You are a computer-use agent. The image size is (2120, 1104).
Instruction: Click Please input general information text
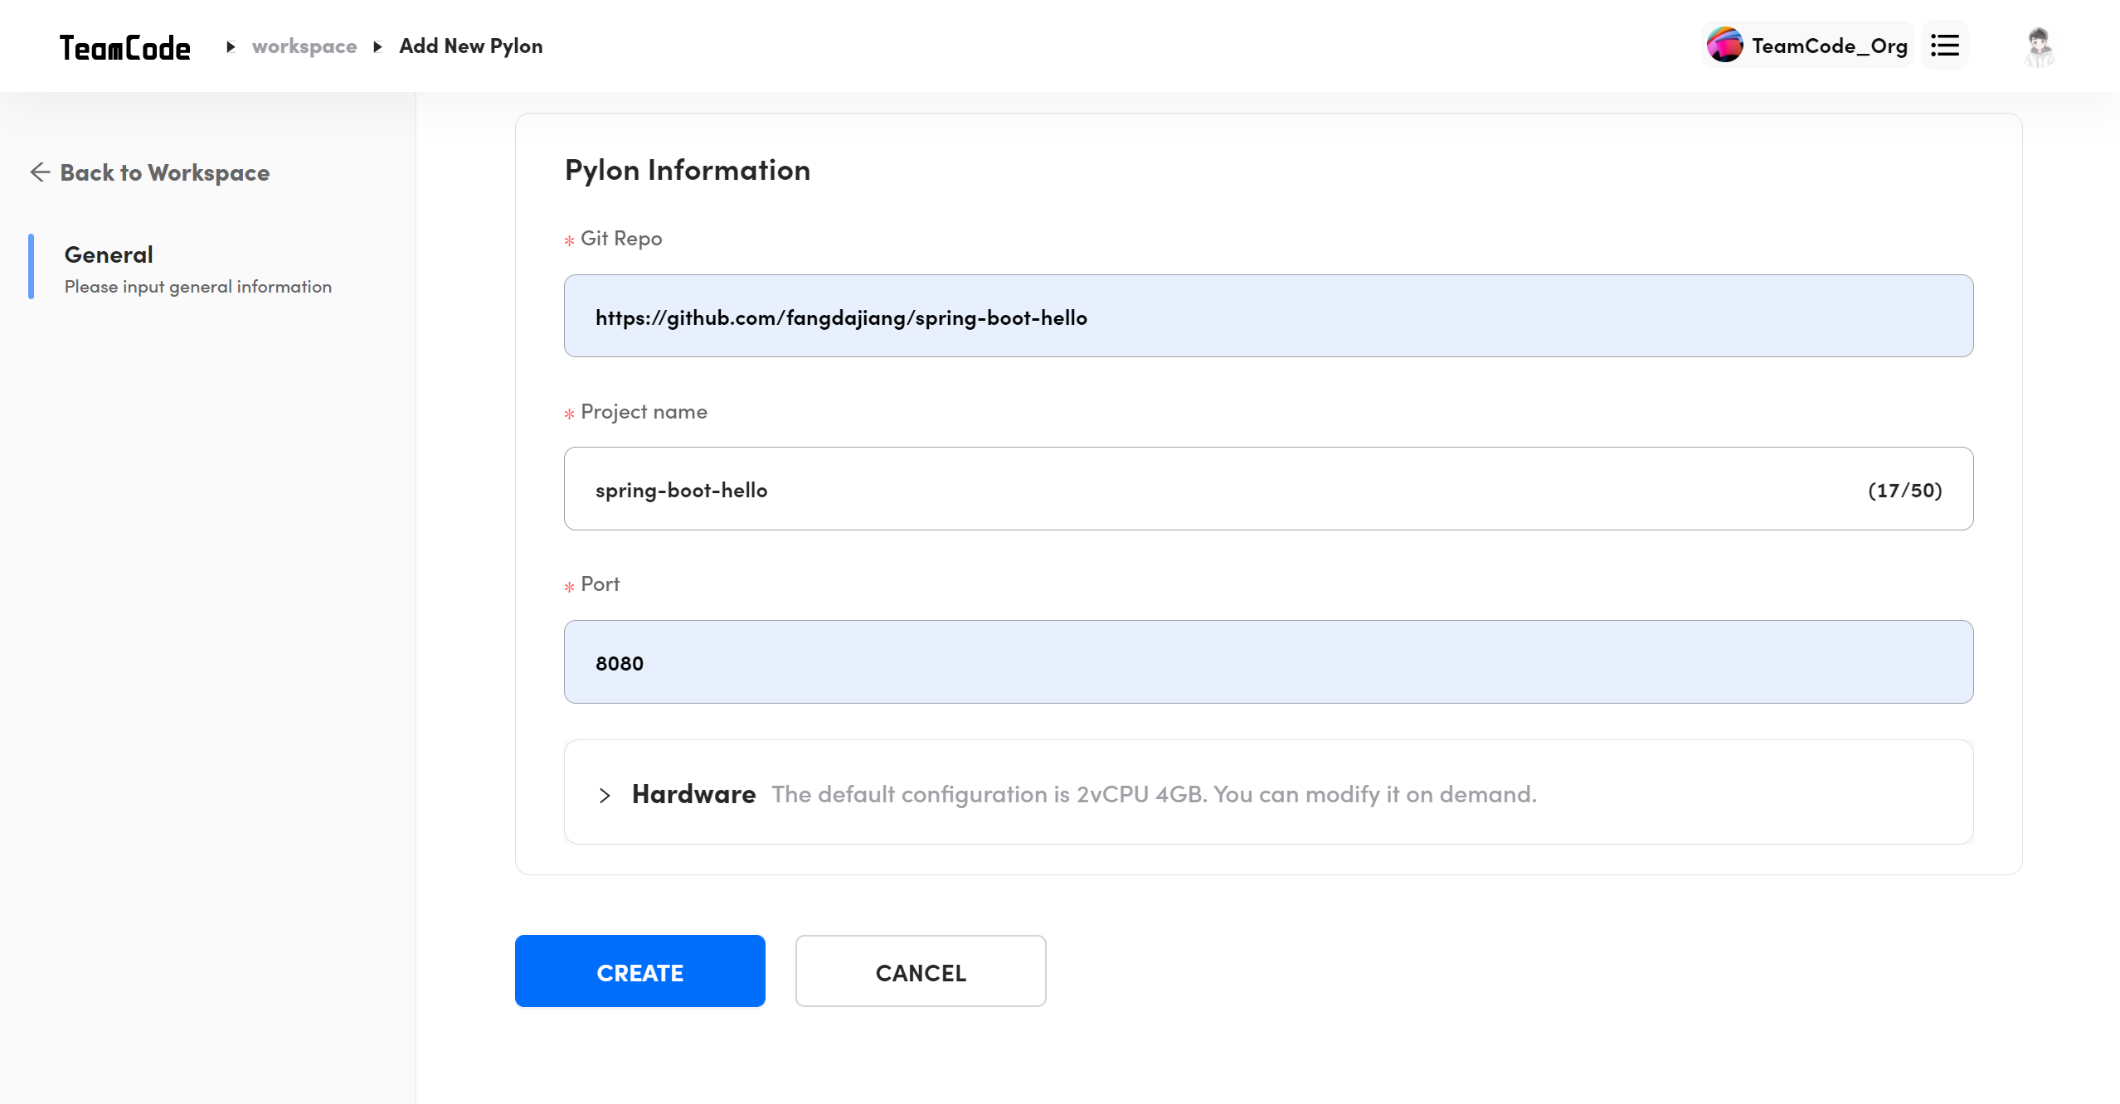point(198,287)
